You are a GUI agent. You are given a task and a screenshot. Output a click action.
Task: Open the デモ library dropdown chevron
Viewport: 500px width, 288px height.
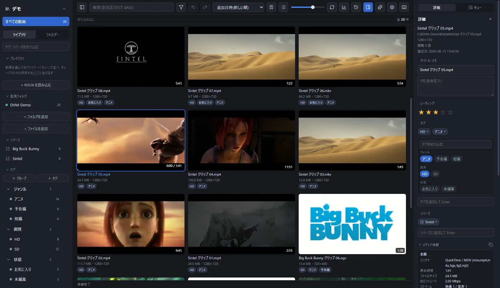pyautogui.click(x=64, y=9)
